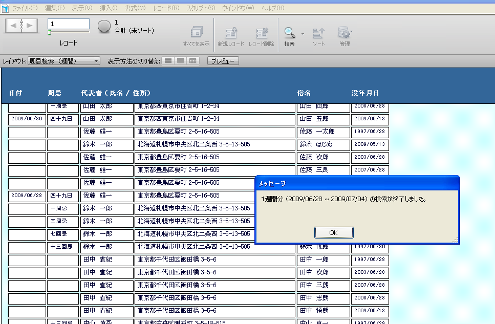Viewport: 495px width, 324px height.
Task: Click the New Record (新規レコード) icon
Action: point(231,33)
